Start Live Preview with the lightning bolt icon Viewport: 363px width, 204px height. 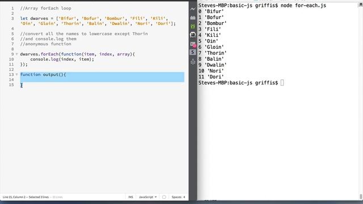pyautogui.click(x=193, y=9)
